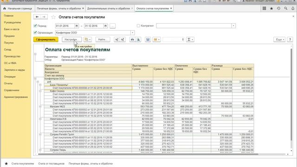The width and height of the screenshot is (297, 167).
Task: Click the search magnifier in top panel
Action: (x=286, y=8)
